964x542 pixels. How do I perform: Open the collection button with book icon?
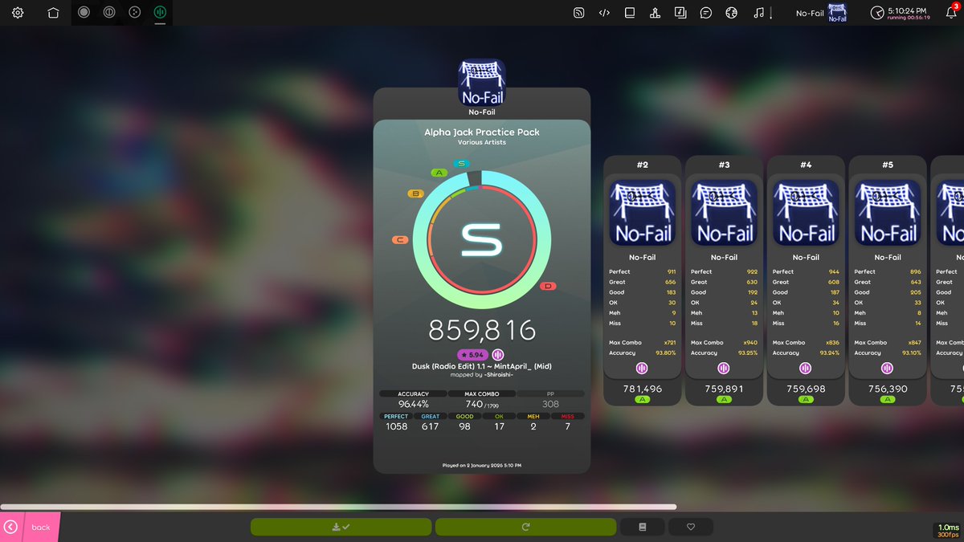(642, 527)
